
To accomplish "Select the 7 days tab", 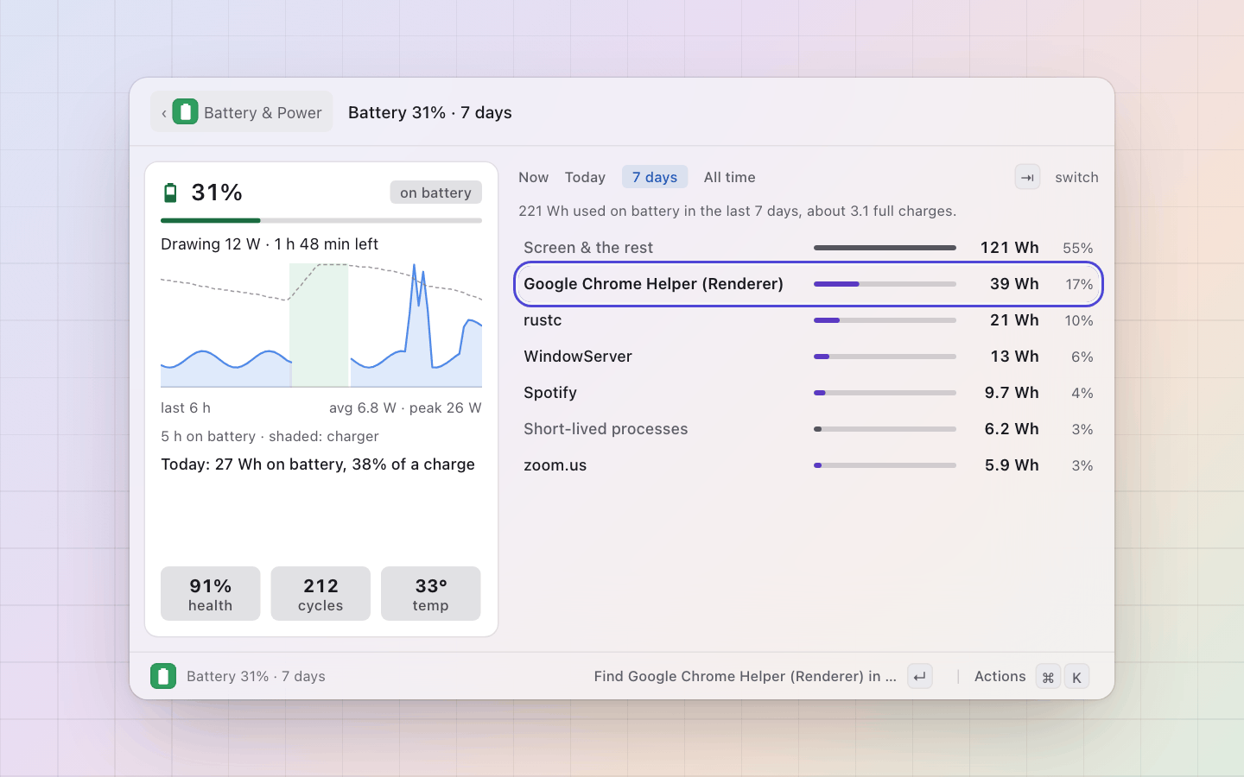I will pos(655,177).
